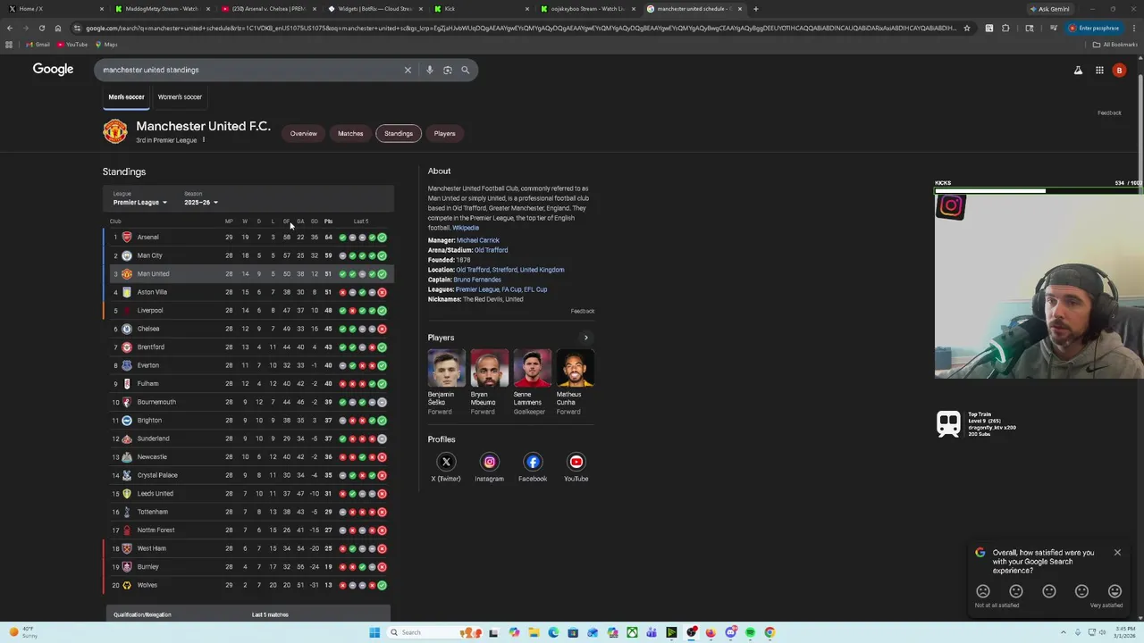Switch to Men's soccer chip
This screenshot has width=1144, height=643.
tap(126, 96)
